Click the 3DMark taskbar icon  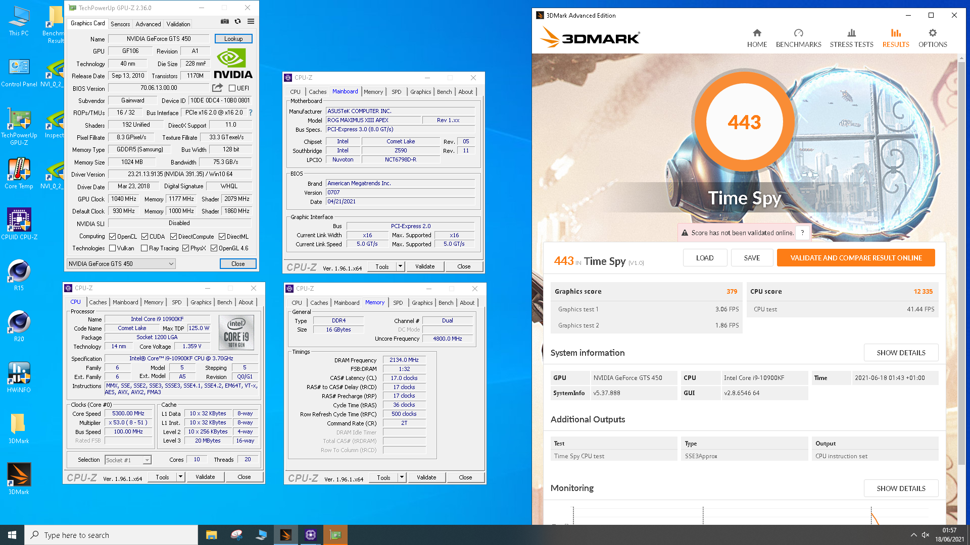(286, 535)
